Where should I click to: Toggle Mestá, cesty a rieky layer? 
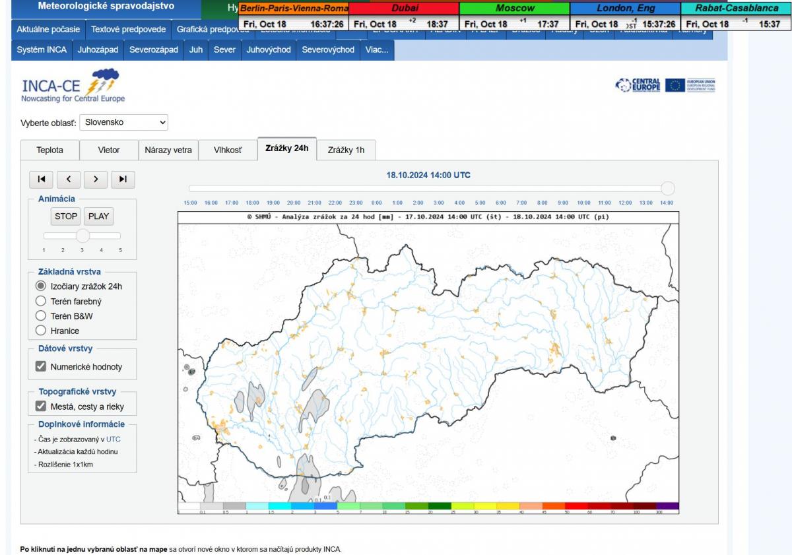point(41,407)
